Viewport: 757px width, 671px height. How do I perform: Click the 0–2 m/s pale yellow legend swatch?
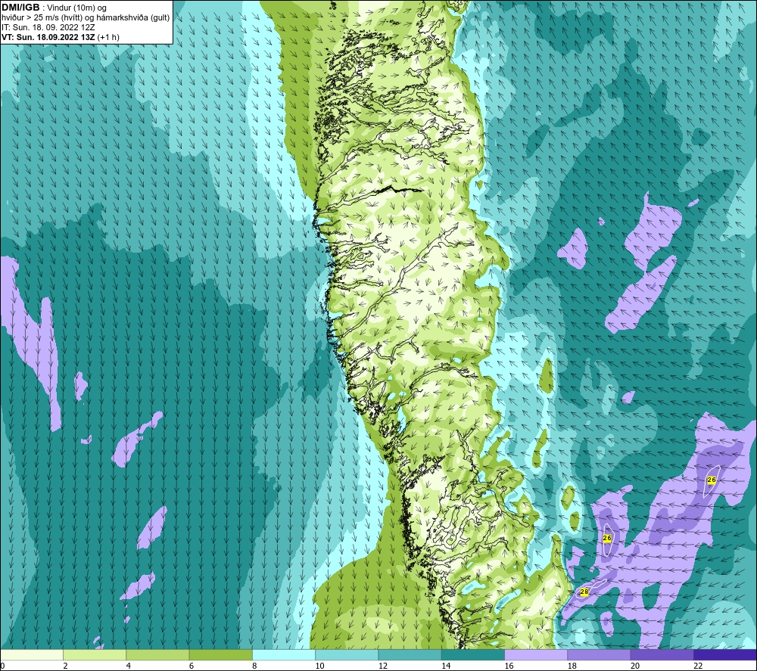click(31, 654)
